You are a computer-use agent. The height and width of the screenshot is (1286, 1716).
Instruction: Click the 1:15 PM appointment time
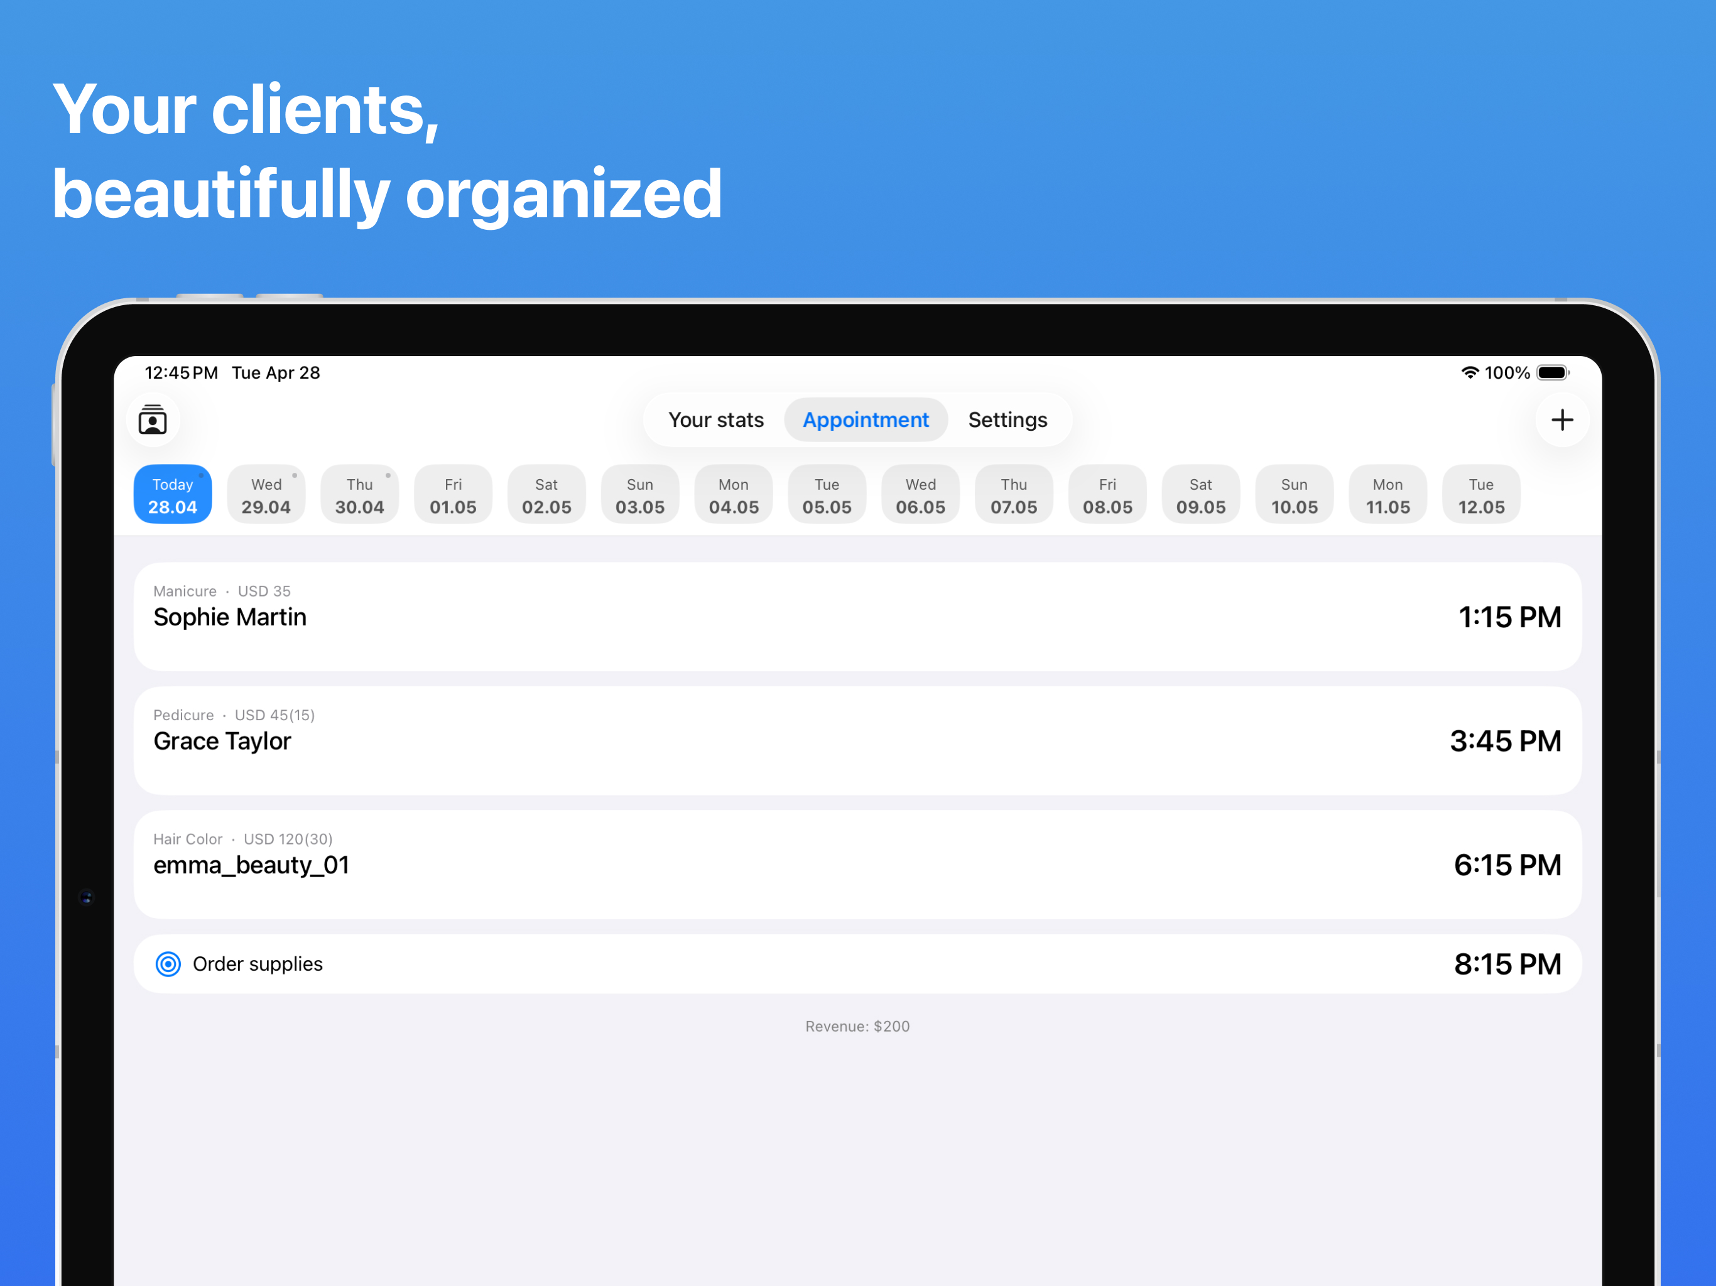click(x=1509, y=617)
